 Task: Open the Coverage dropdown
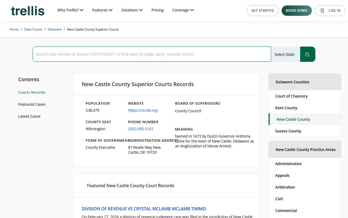coord(183,10)
